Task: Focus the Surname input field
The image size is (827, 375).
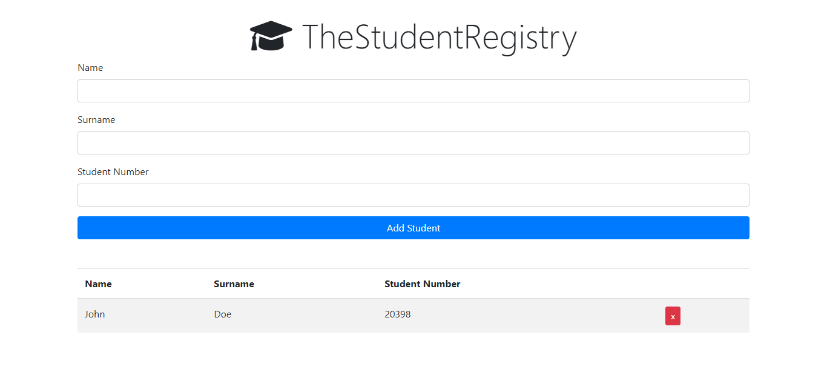Action: 413,143
